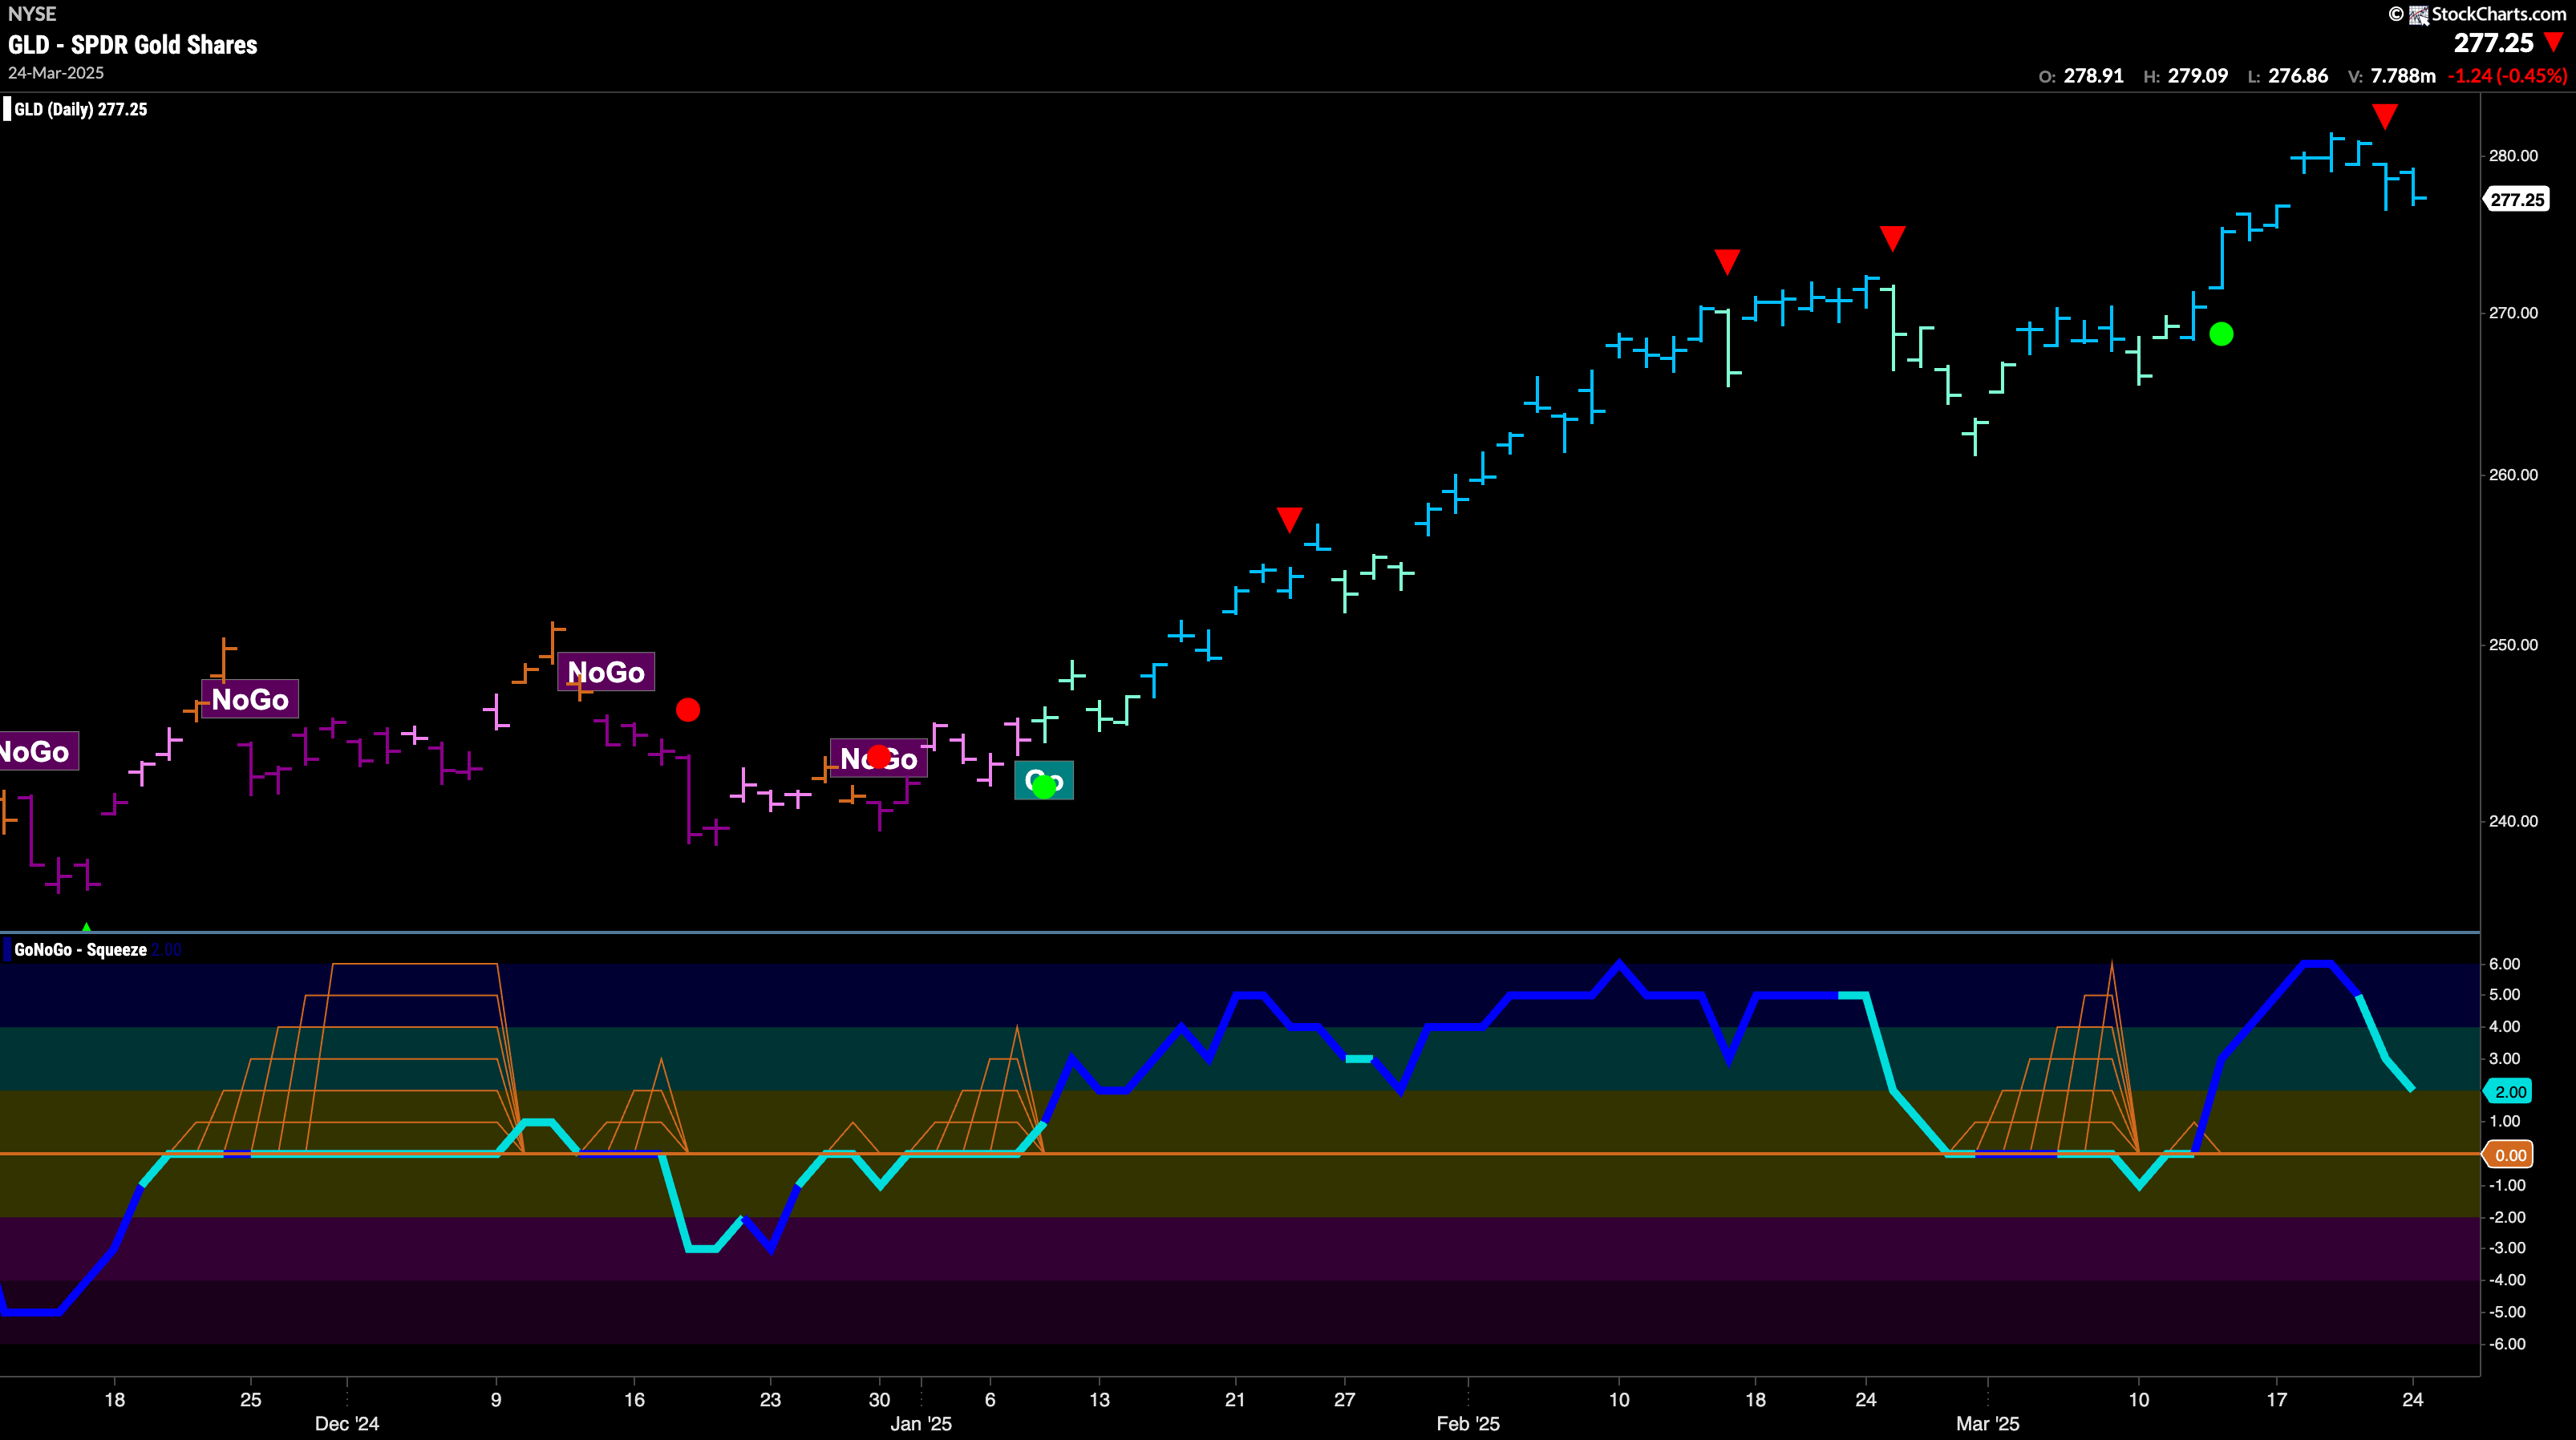
Task: Click the red triangle marker near Jan 27
Action: [1289, 519]
